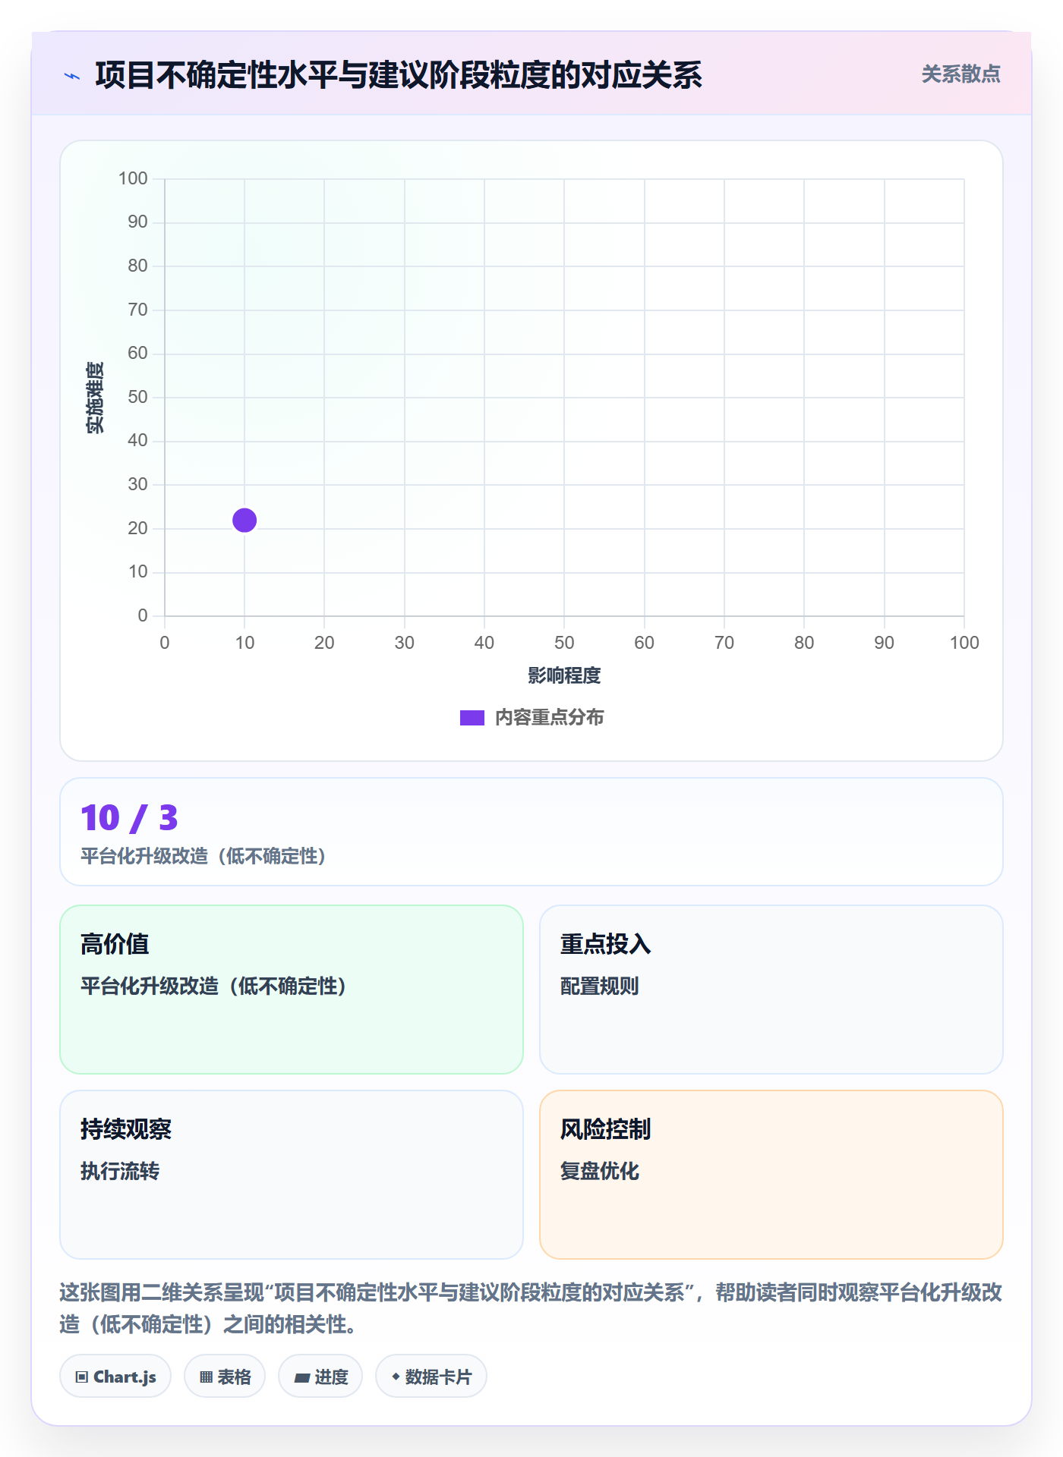Click the y-axis tick label 60
Screen dimensions: 1063x1457
tap(137, 353)
